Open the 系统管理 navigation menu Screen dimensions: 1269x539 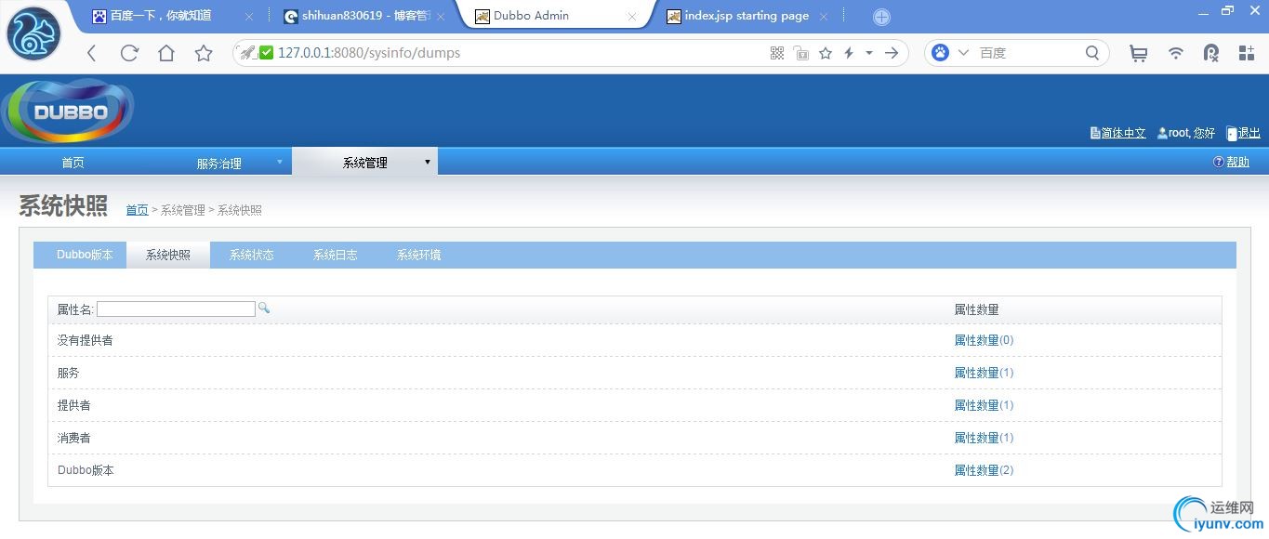tap(364, 163)
